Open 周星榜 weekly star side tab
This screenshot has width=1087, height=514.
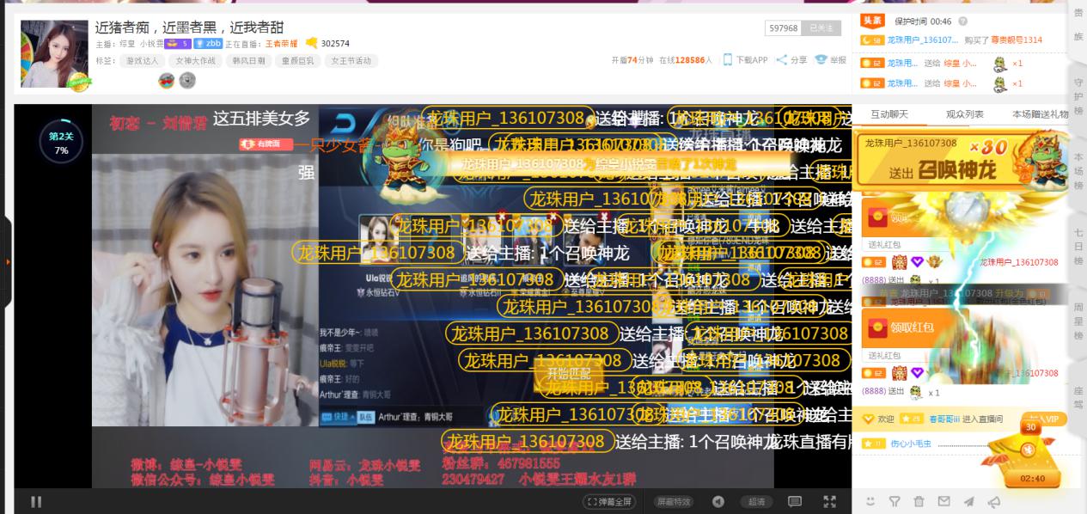coord(1078,322)
